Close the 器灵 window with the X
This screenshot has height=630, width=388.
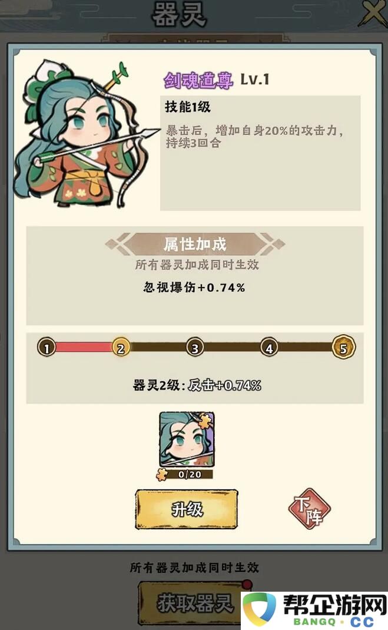[x=373, y=14]
